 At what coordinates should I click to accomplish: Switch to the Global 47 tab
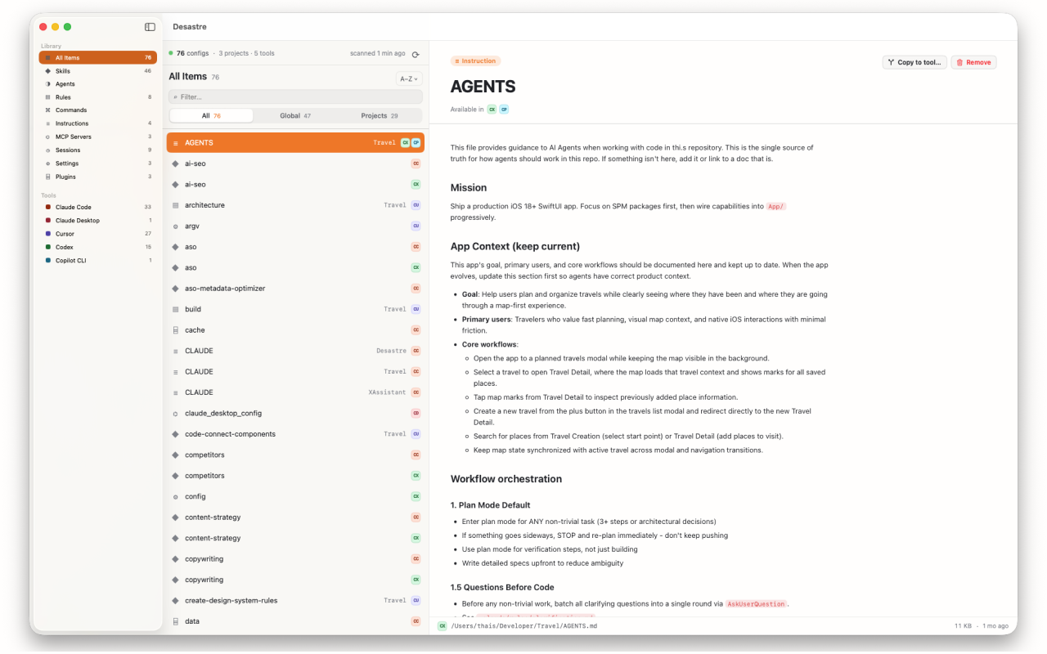click(x=295, y=116)
